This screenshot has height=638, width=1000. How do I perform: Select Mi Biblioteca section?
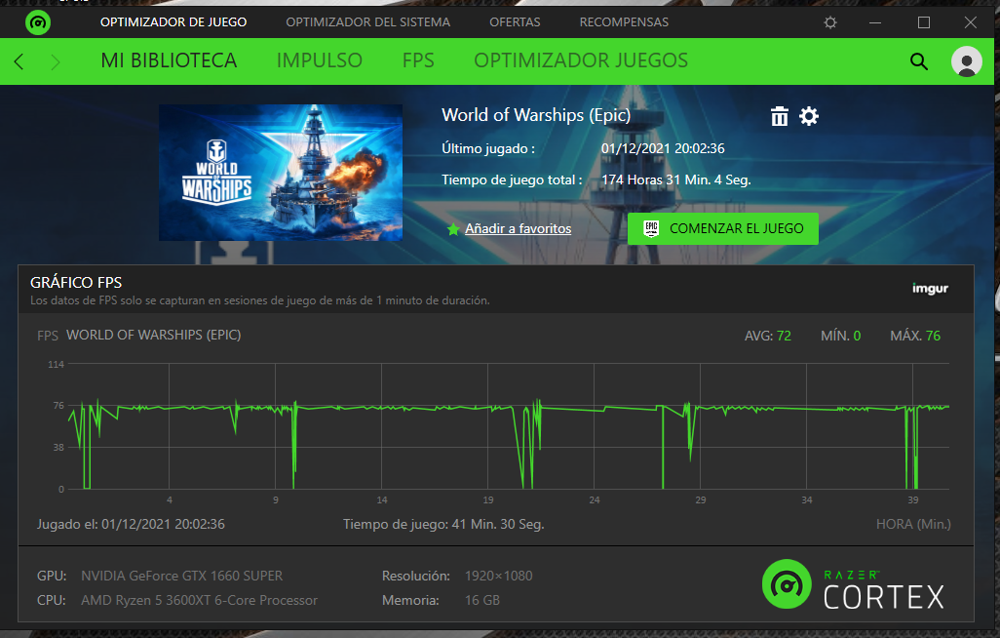(169, 60)
